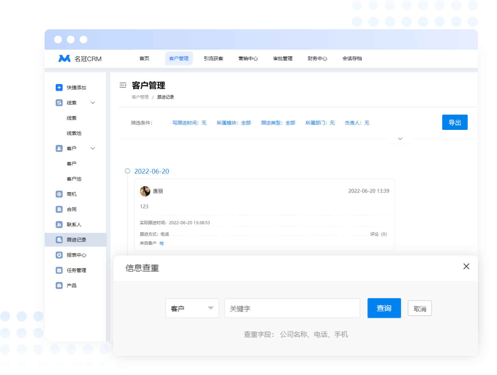Screen dimensions: 497x375
Task: Click the quick add plus icon
Action: [59, 88]
